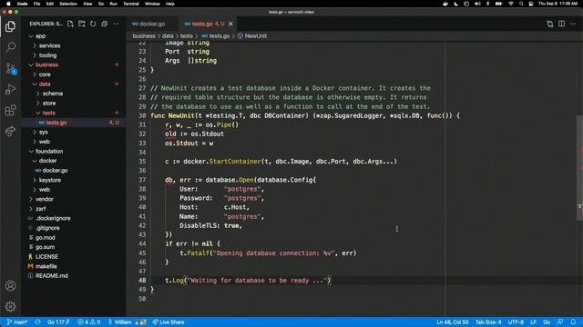Image resolution: width=583 pixels, height=327 pixels.
Task: Refresh the Explorer tree
Action: coord(93,24)
